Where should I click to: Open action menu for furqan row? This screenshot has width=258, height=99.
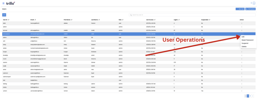pyautogui.click(x=242, y=52)
